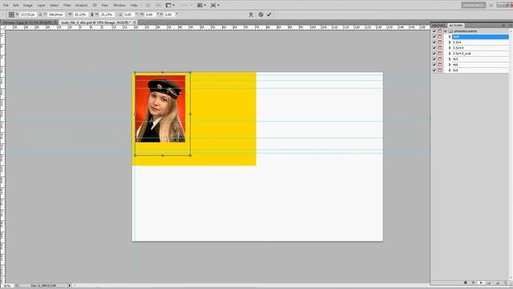Expand the 5x5 action steps

[x=450, y=70]
